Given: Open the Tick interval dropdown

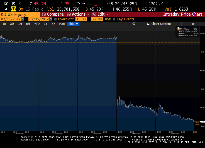Looking at the screenshot, I should 73,24.
